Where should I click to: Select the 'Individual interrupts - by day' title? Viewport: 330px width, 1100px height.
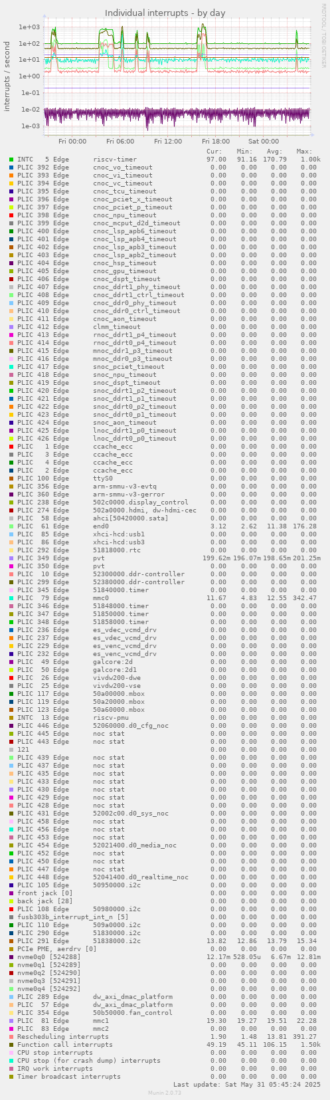coord(165,13)
